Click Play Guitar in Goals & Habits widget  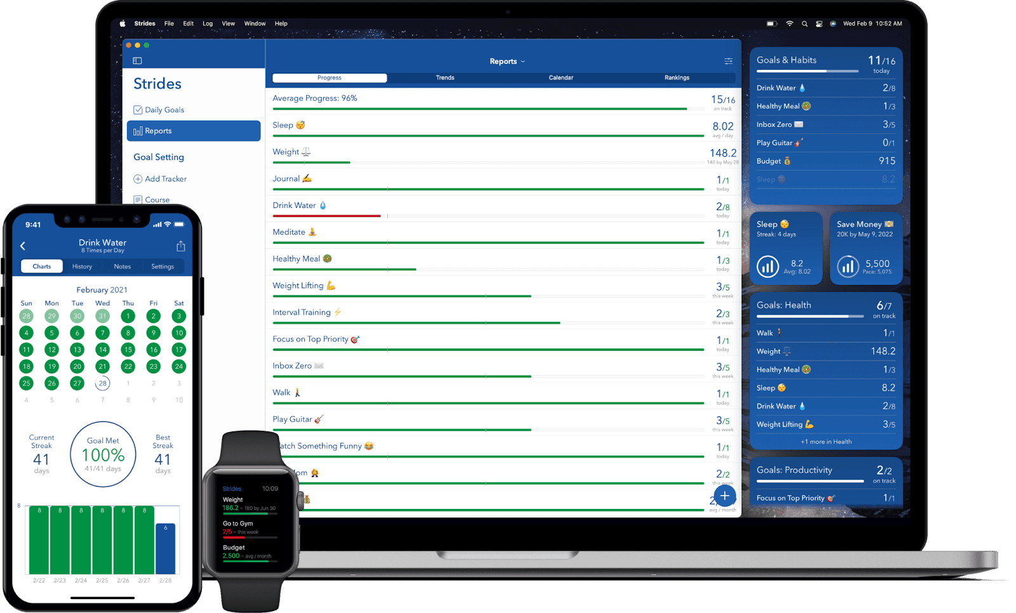pyautogui.click(x=825, y=143)
